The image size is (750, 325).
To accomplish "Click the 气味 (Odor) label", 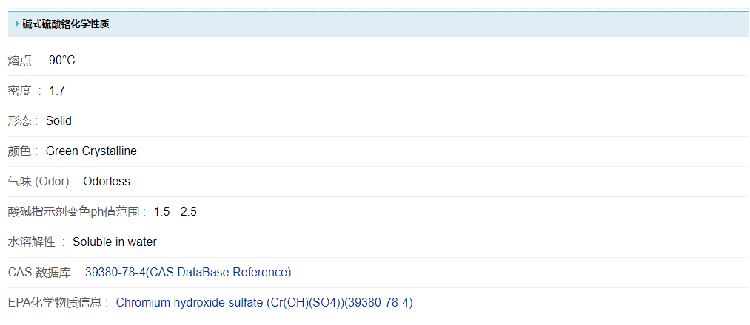I will pos(38,182).
